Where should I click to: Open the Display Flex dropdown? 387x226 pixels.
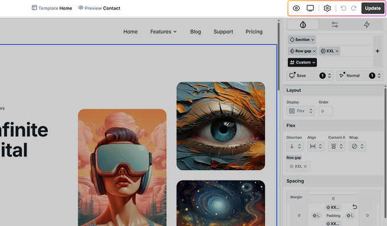pyautogui.click(x=301, y=111)
